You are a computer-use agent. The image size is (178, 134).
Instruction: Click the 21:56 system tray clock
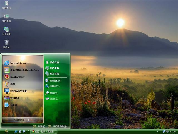[x=173, y=131]
